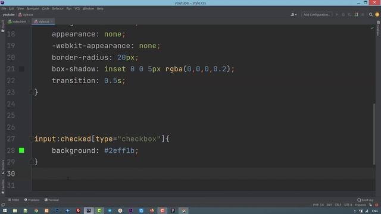
Task: Click the Listen for Debug Connections icon
Action: click(356, 15)
